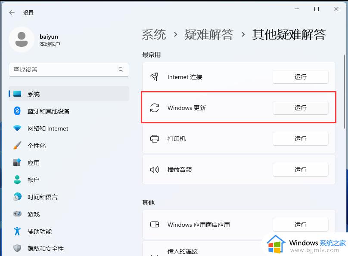
Task: Open 辅助功能 settings section
Action: coord(69,231)
